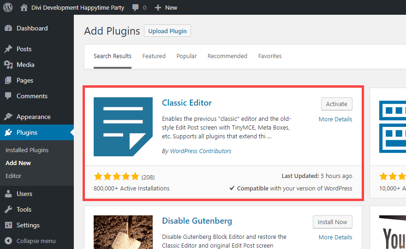Screen dimensions: 406x249
Task: Collapse the admin sidebar menu
Action: click(x=30, y=241)
